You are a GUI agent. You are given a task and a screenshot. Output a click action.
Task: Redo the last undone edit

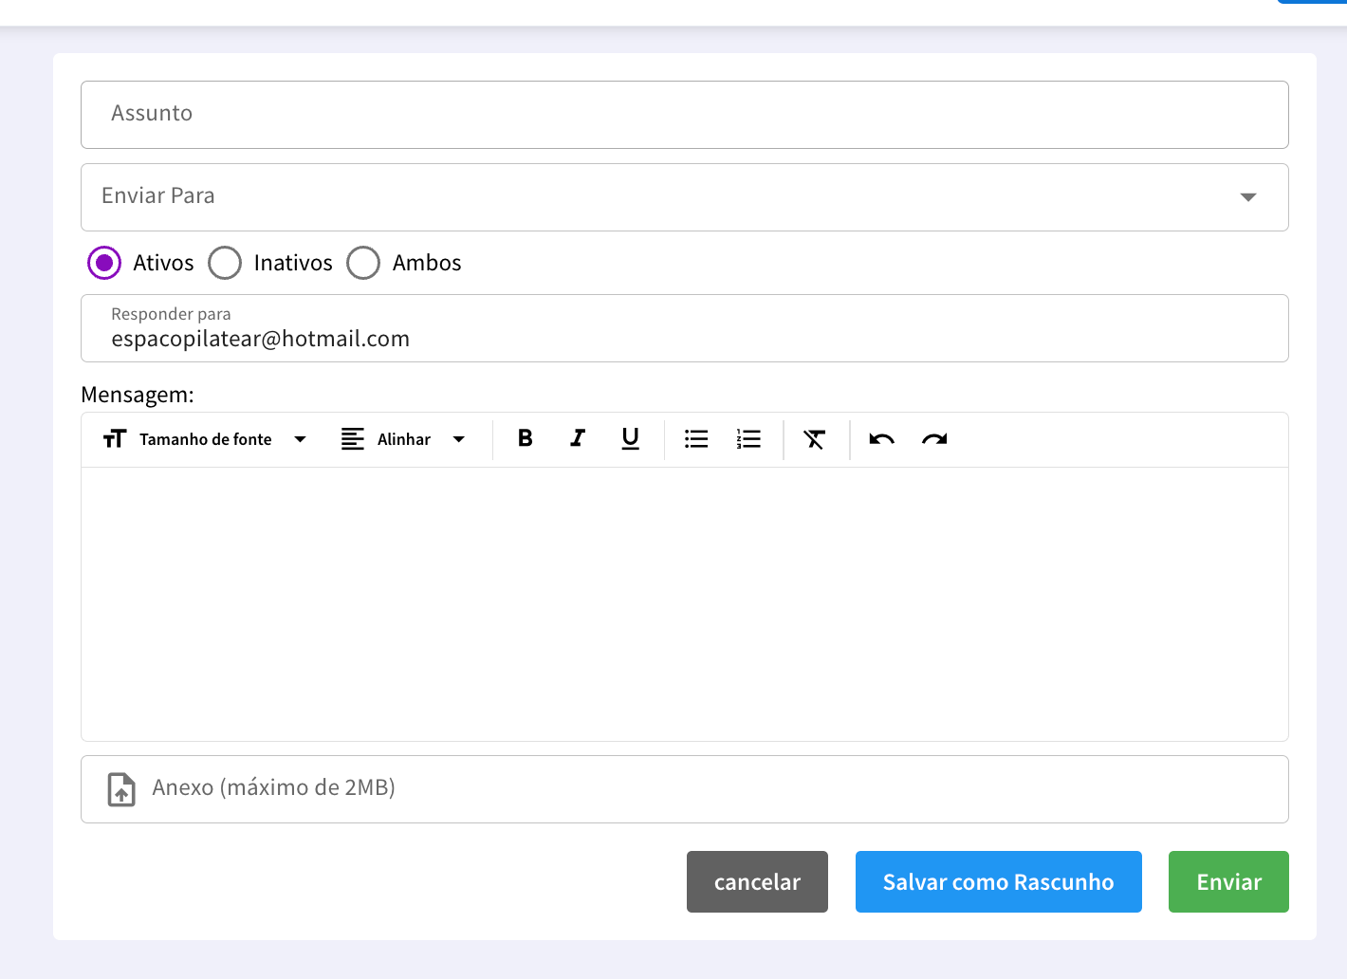pyautogui.click(x=934, y=439)
